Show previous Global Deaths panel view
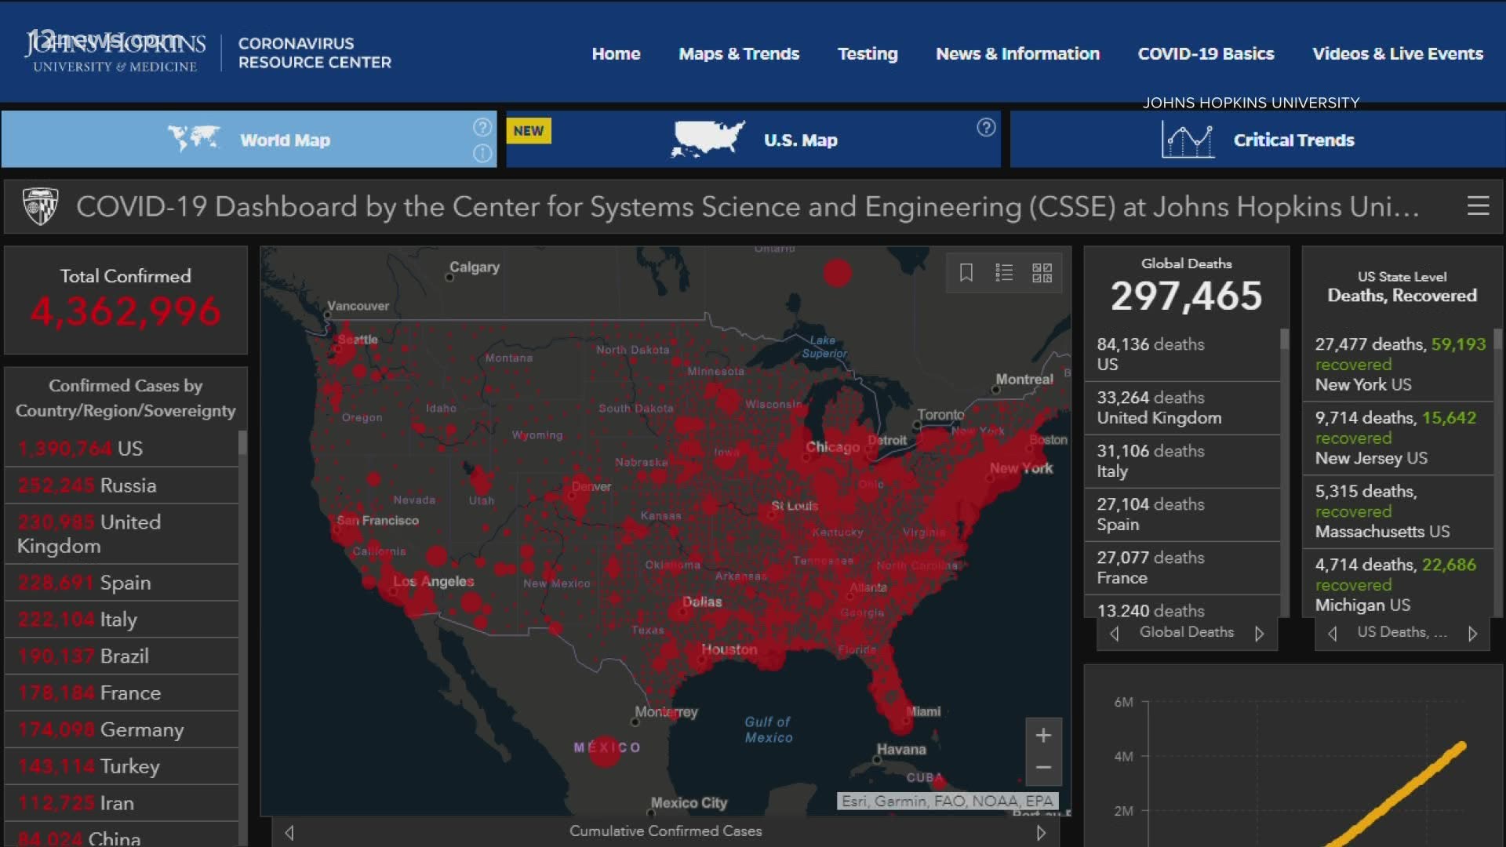Image resolution: width=1506 pixels, height=847 pixels. click(1115, 633)
